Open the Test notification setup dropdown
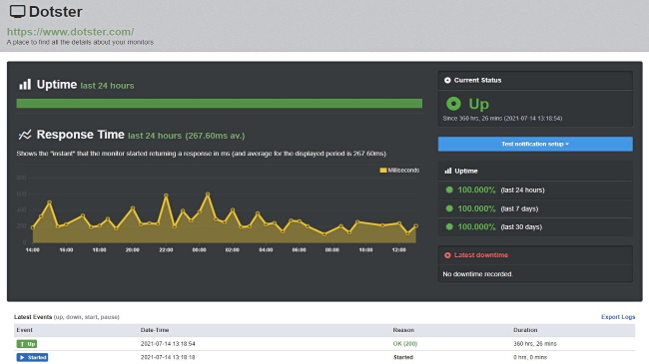The width and height of the screenshot is (649, 364). click(x=535, y=144)
